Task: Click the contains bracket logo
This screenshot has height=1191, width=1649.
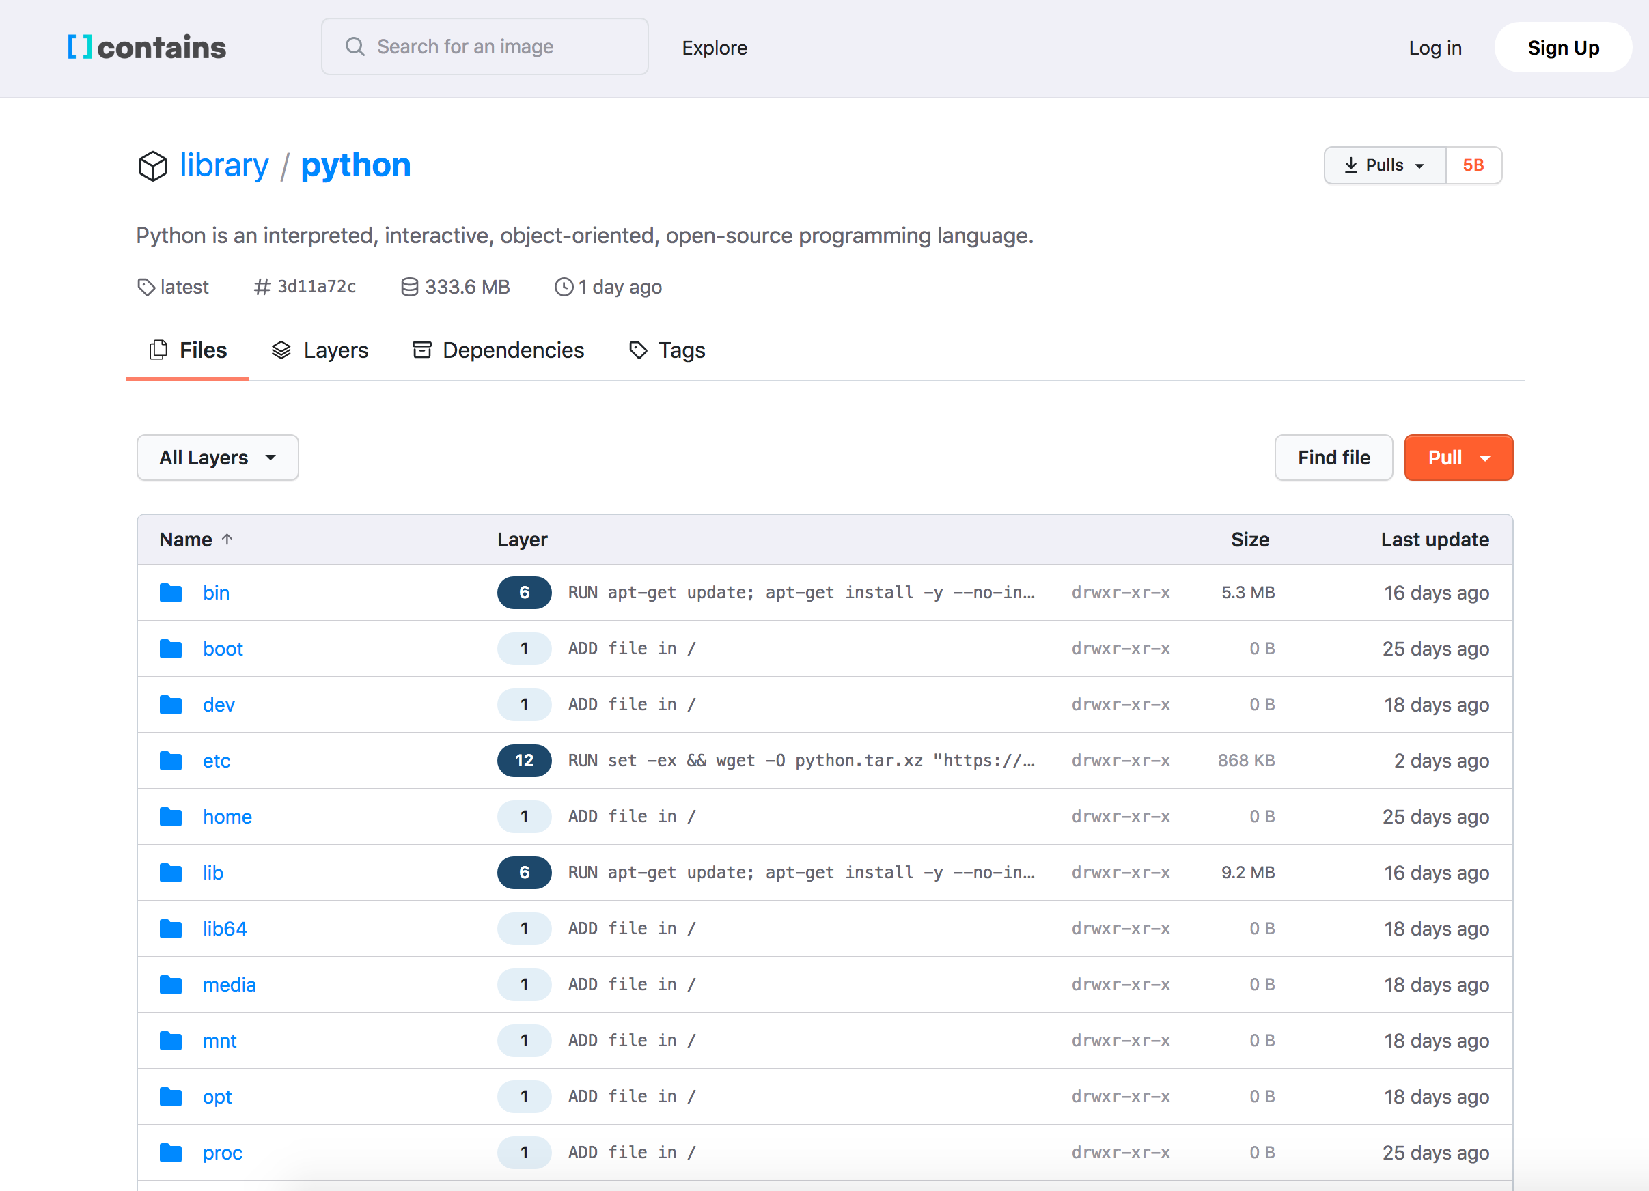Action: pos(80,47)
